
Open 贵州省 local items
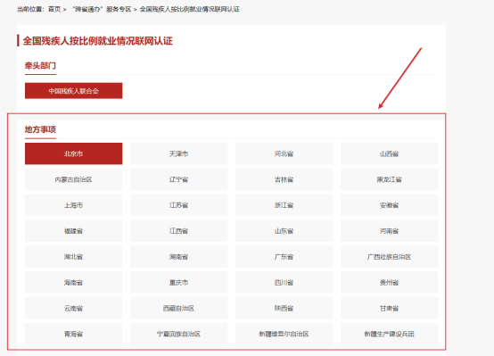point(389,283)
